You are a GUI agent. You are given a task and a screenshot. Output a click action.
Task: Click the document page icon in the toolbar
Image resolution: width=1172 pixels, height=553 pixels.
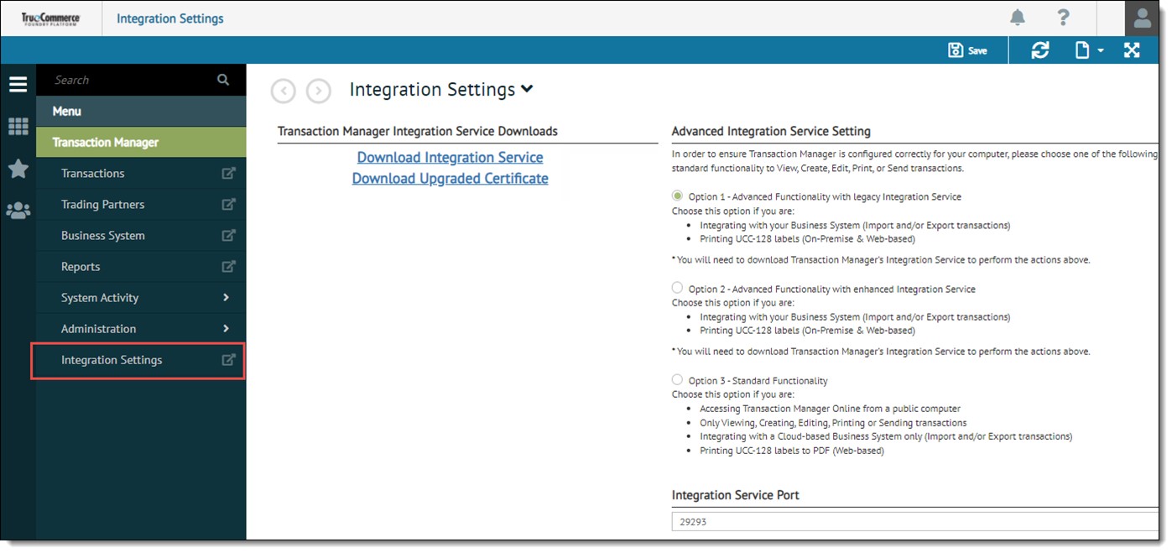pyautogui.click(x=1082, y=50)
